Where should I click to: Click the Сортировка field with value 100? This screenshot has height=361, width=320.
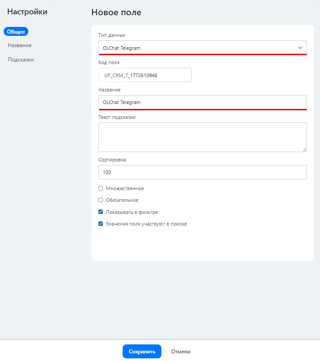[x=202, y=172]
